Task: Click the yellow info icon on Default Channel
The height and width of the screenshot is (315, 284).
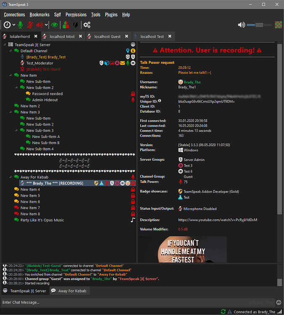Action: (133, 51)
